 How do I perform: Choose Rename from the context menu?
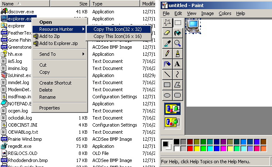pos(59,97)
